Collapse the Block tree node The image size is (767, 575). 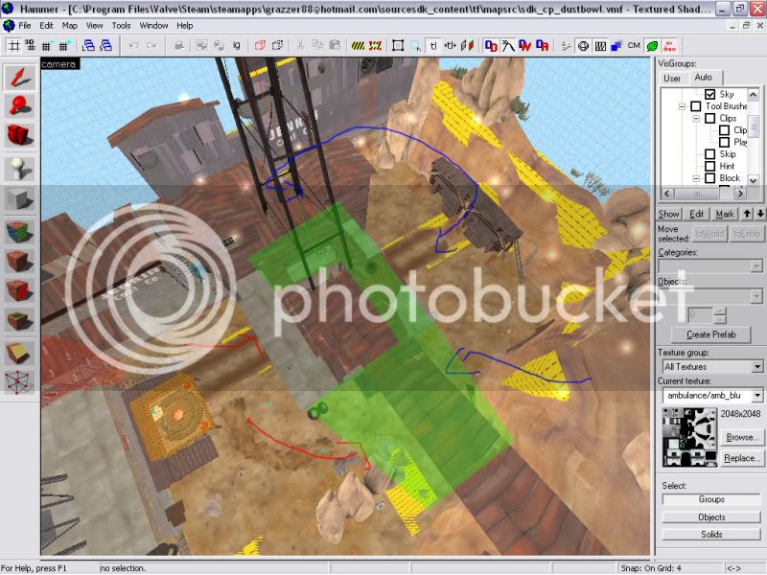point(696,178)
